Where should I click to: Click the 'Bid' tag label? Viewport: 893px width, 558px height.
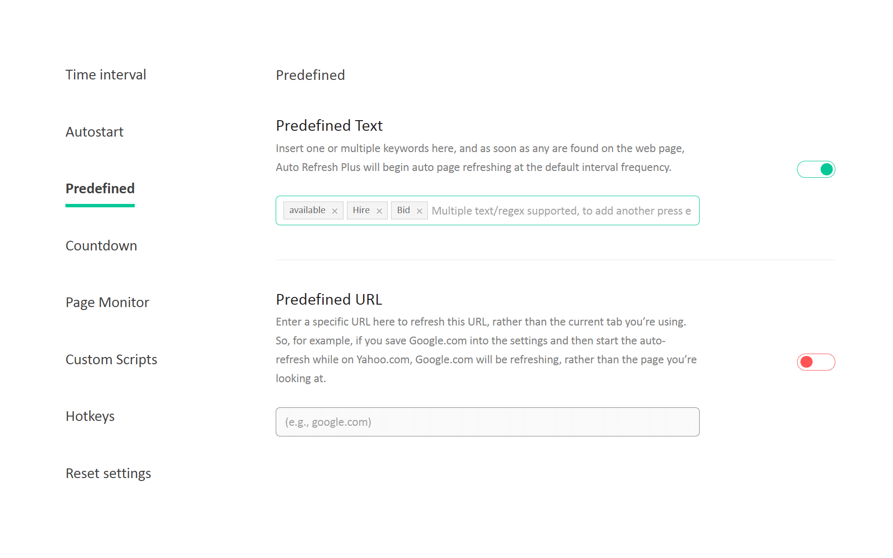click(403, 210)
